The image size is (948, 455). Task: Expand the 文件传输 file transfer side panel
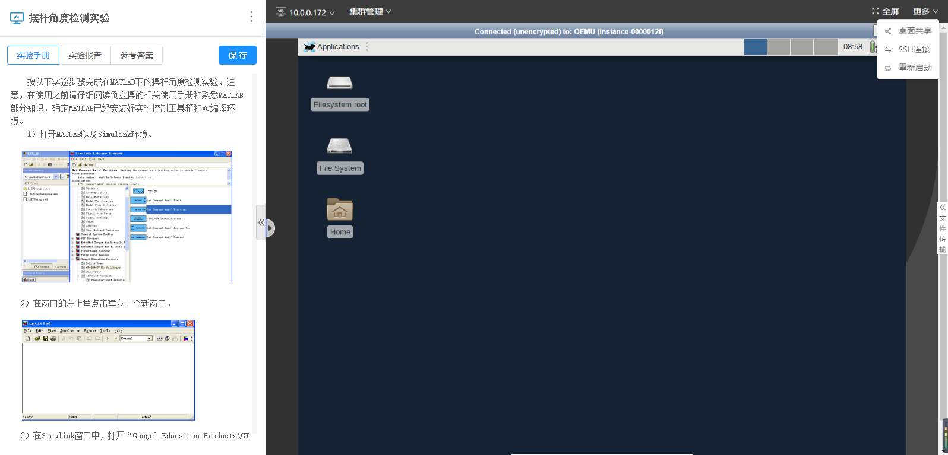(x=942, y=228)
